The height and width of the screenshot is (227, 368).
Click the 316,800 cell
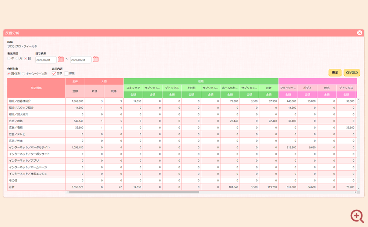288,147
